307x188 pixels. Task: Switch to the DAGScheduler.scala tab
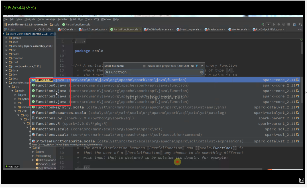[x=159, y=30]
